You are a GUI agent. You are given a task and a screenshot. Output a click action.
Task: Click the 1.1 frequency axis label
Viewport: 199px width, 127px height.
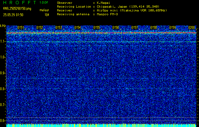coord(3,42)
